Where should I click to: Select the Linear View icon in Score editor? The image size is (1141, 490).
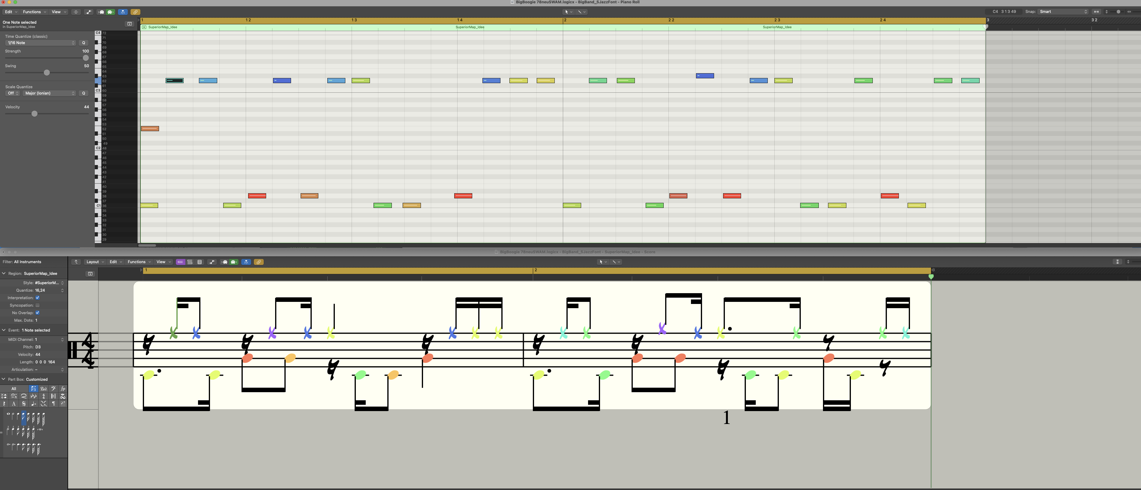pyautogui.click(x=180, y=262)
